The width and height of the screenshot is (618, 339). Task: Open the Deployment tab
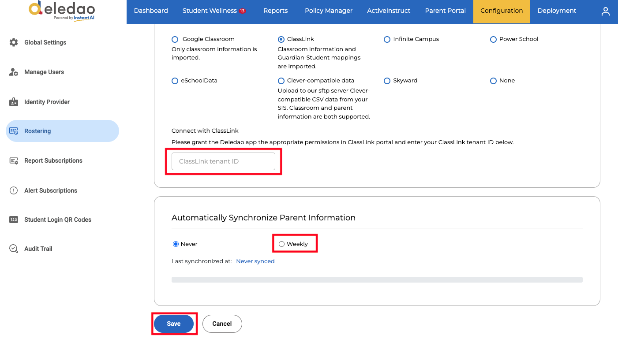[x=557, y=11]
